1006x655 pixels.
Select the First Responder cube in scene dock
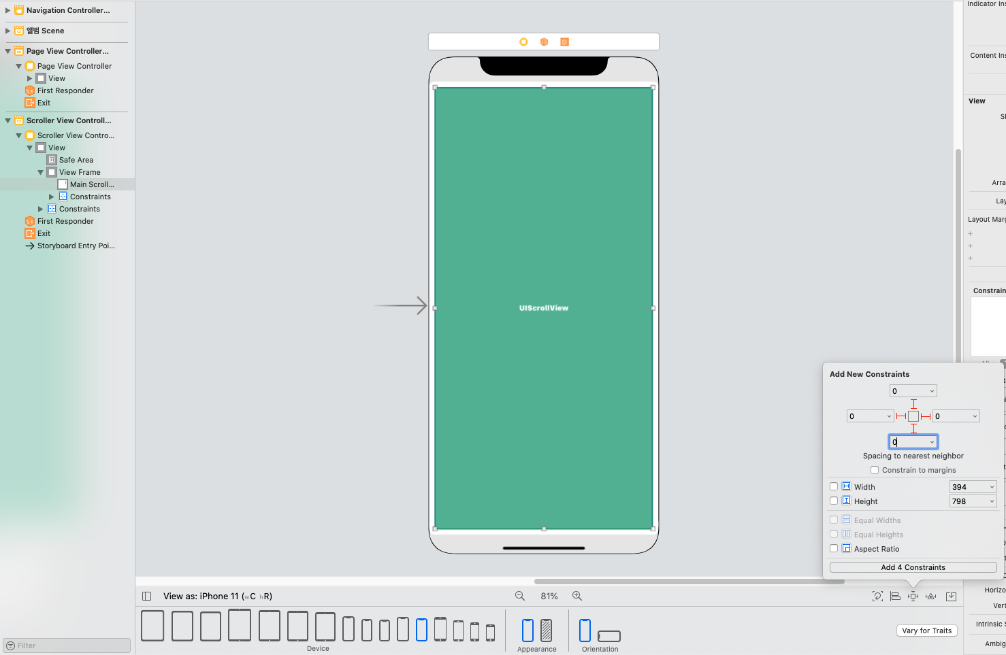point(544,41)
